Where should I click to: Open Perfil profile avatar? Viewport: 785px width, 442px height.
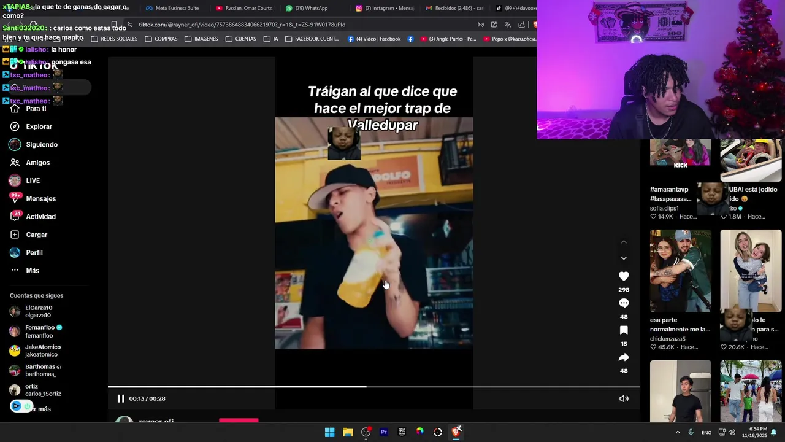15,252
